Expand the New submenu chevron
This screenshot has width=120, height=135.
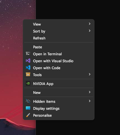click(89, 92)
